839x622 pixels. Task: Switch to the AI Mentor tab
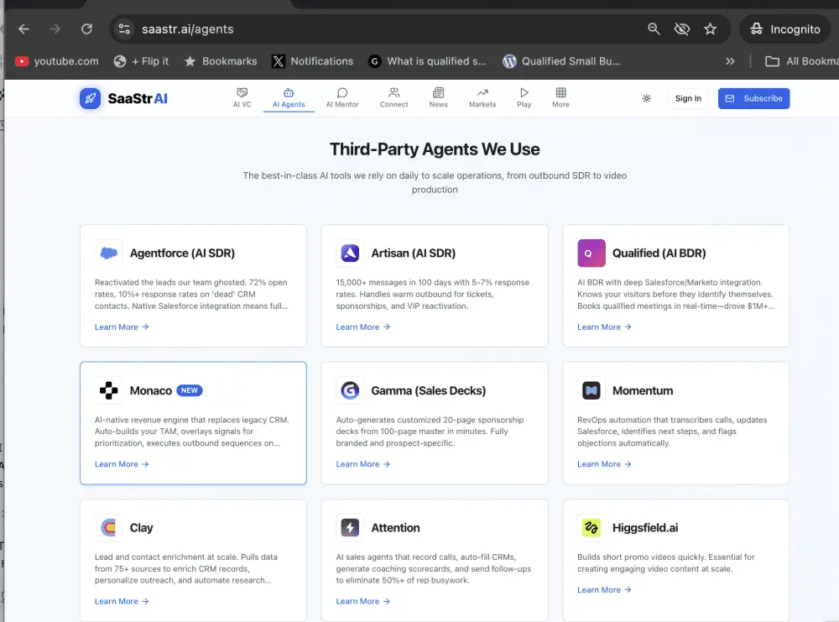(342, 97)
